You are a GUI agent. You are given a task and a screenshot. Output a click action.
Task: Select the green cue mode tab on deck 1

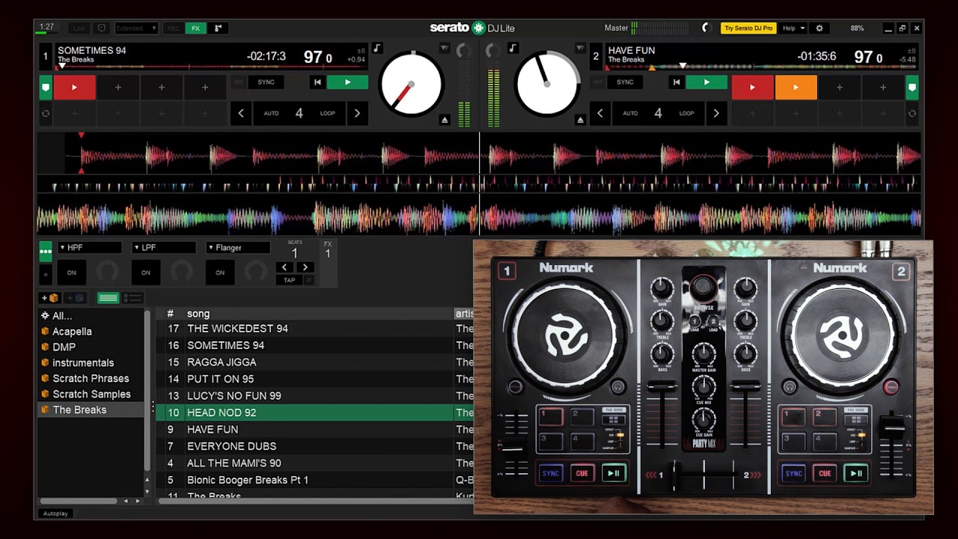click(46, 88)
